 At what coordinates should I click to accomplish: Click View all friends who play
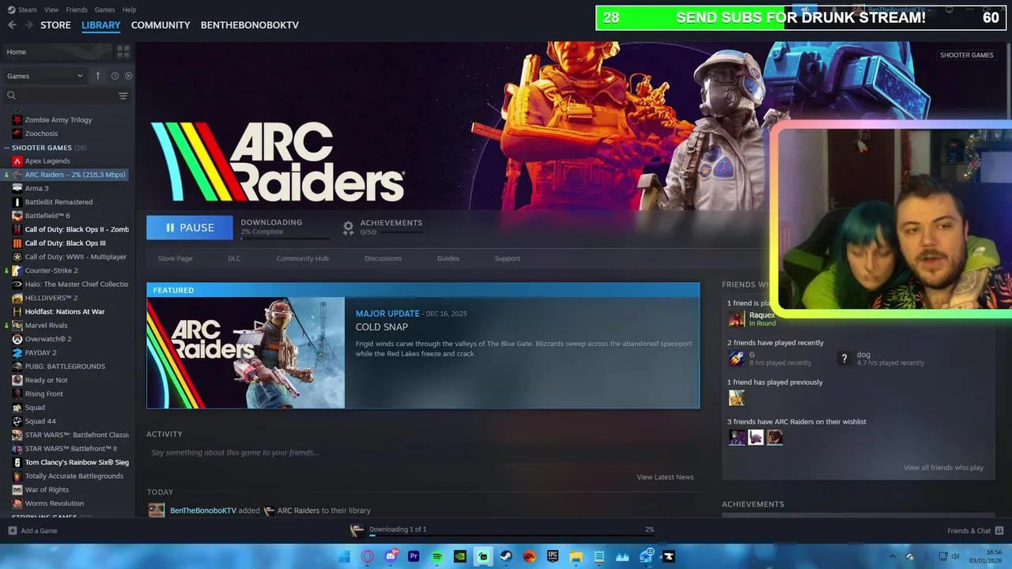point(943,467)
